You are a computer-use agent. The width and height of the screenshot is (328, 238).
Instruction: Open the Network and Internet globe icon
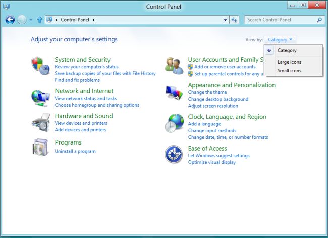pos(40,98)
